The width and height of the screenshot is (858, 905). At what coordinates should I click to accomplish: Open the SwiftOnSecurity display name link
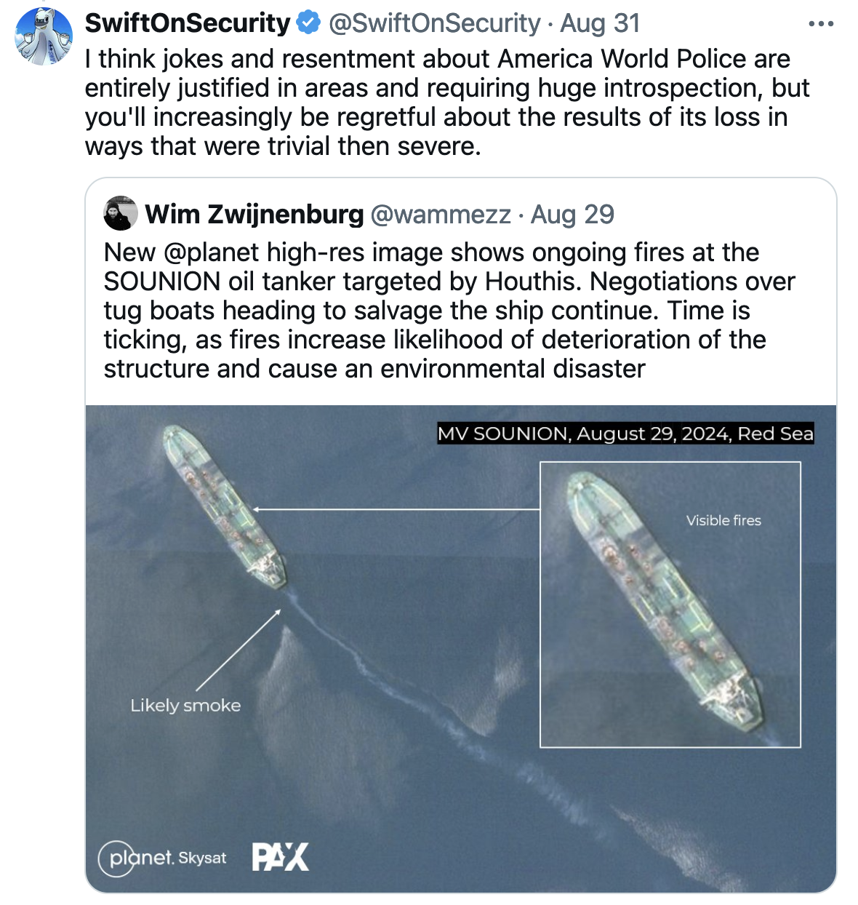click(x=188, y=23)
